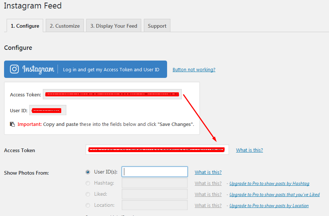
Task: Open the Button not working? link
Action: click(194, 69)
